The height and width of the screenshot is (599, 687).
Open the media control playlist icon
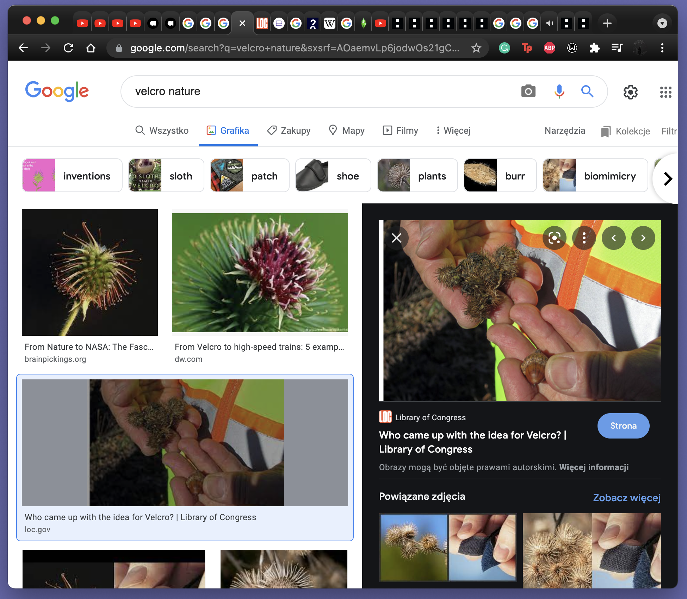[x=617, y=48]
